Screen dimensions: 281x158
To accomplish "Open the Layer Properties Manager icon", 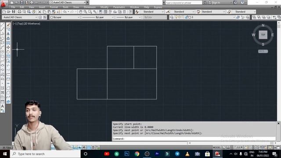I will pyautogui.click(x=172, y=17).
